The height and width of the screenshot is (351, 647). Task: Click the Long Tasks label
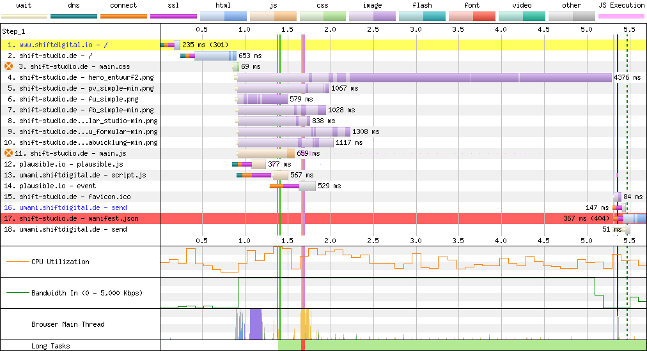(x=51, y=346)
